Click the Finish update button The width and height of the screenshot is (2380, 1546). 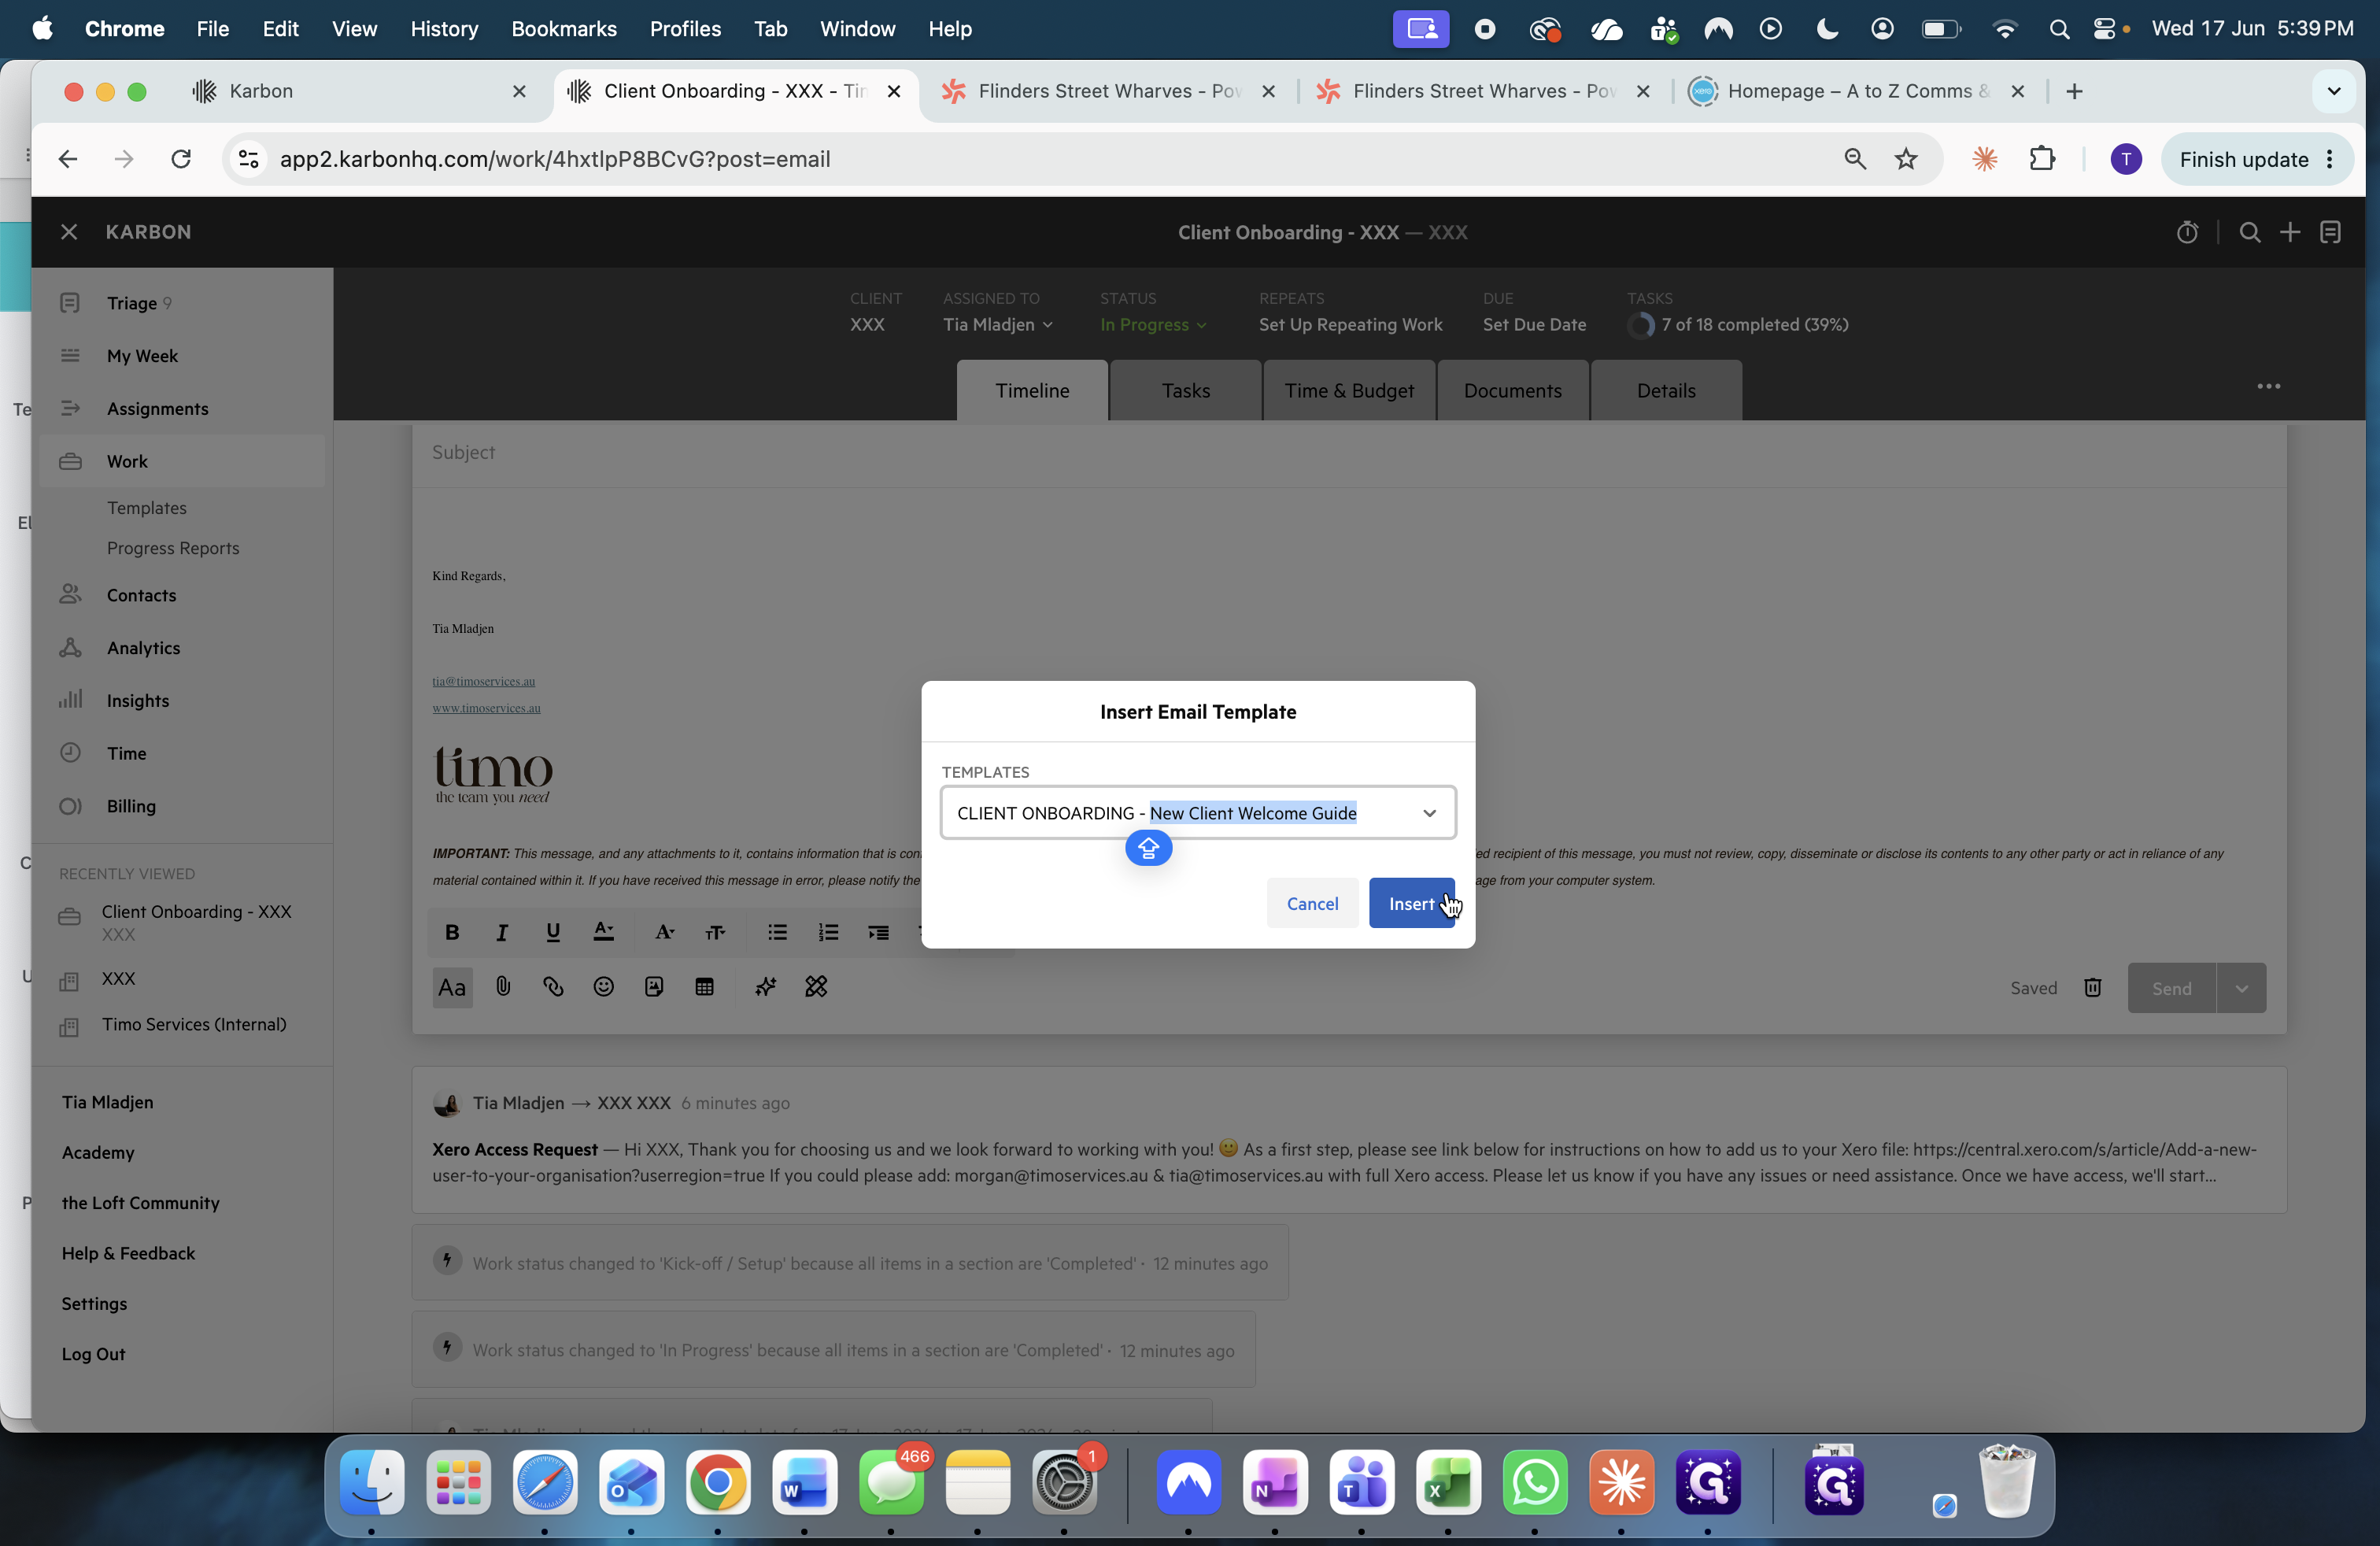click(x=2256, y=159)
